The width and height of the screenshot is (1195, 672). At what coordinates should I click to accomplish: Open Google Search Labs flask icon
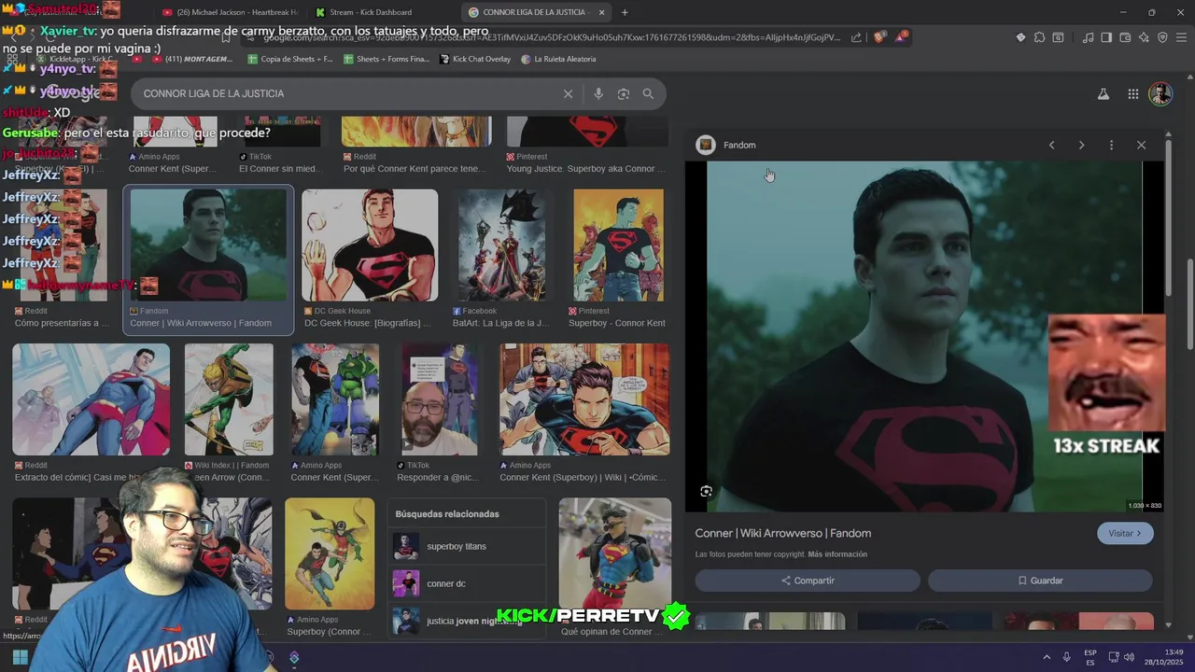[x=1103, y=93]
